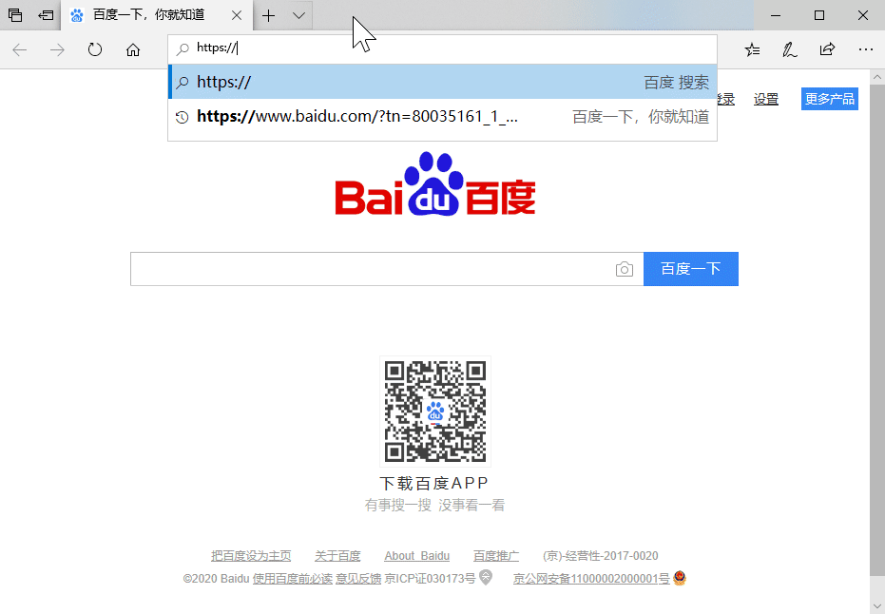Close the Baidu browser tab

click(237, 15)
